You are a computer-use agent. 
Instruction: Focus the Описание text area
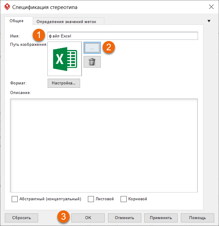(x=104, y=145)
